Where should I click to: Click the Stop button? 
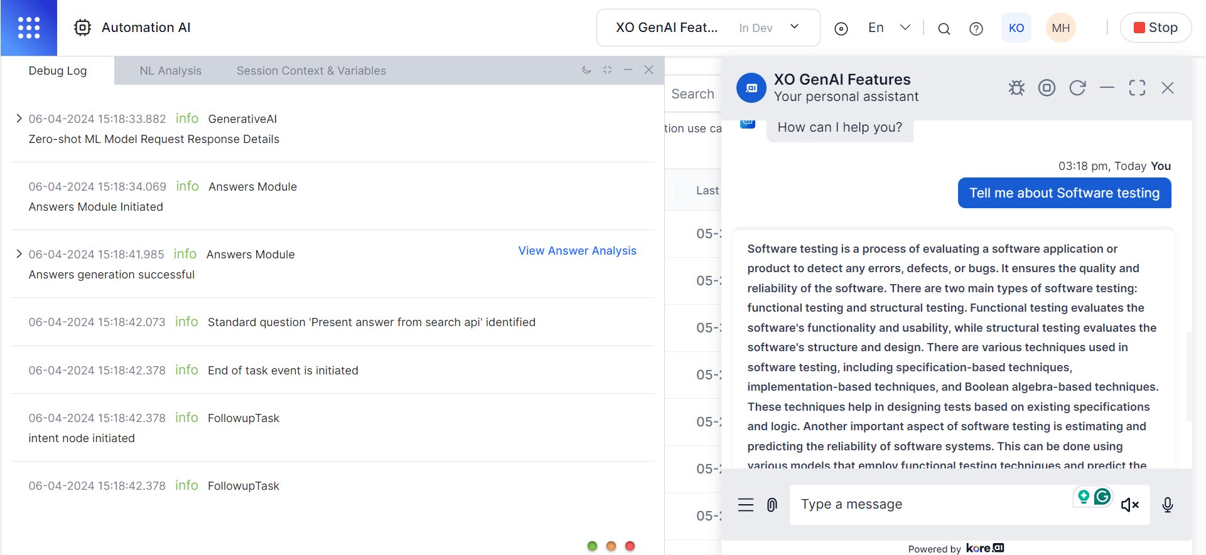tap(1156, 28)
